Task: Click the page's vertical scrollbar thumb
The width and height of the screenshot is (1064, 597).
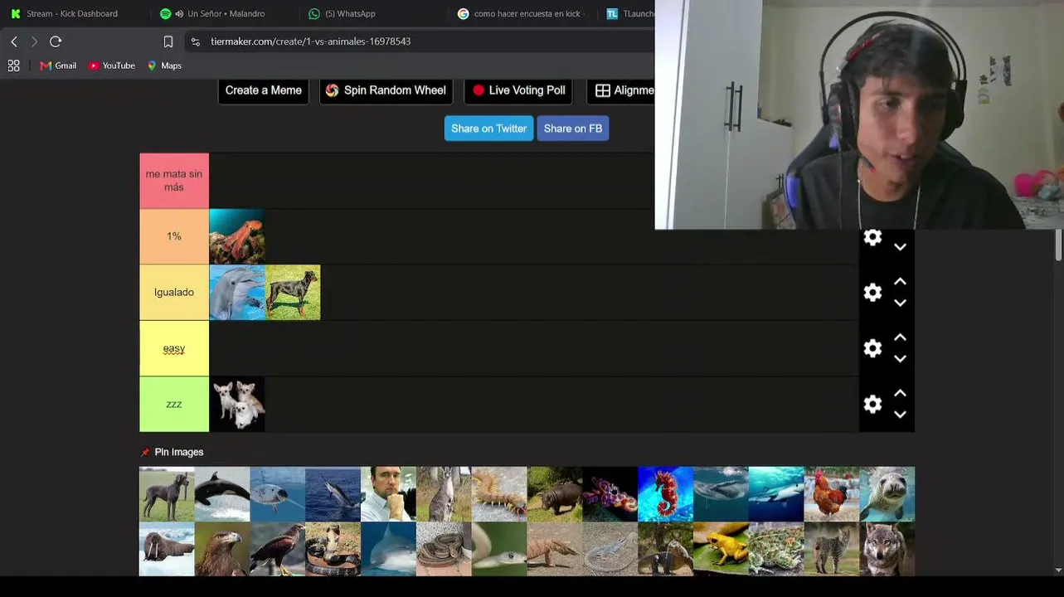Action: pos(1058,247)
